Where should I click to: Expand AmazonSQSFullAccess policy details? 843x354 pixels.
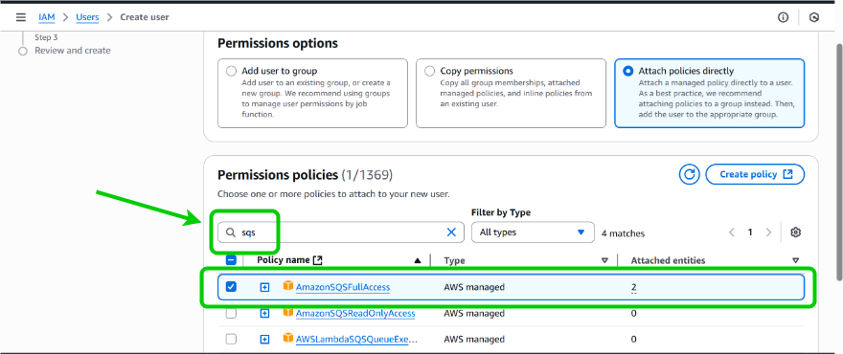(264, 287)
